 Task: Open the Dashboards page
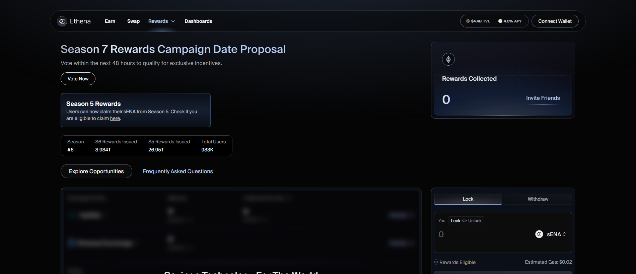click(198, 21)
